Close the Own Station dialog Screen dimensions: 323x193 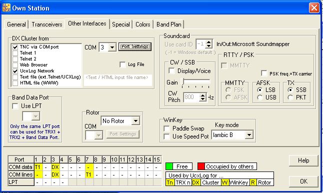tap(314, 8)
